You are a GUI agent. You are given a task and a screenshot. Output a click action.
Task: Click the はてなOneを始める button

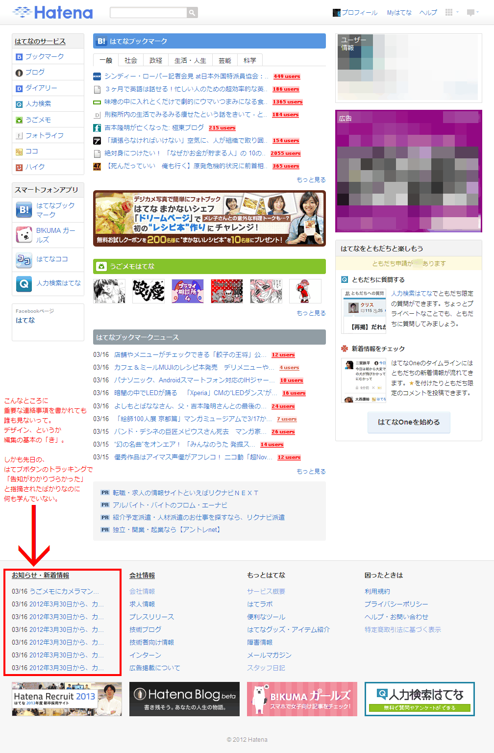pyautogui.click(x=409, y=422)
